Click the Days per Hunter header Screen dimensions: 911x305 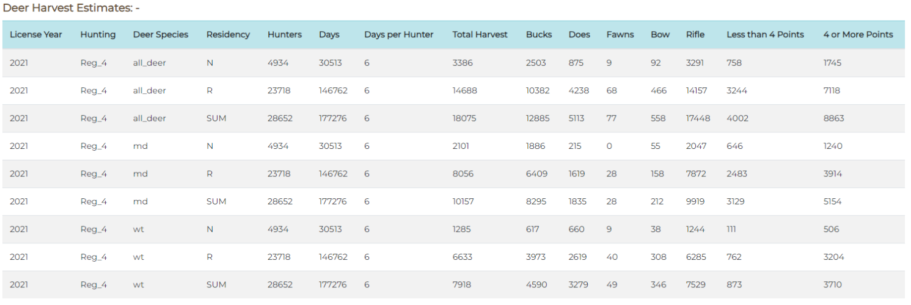[x=399, y=35]
